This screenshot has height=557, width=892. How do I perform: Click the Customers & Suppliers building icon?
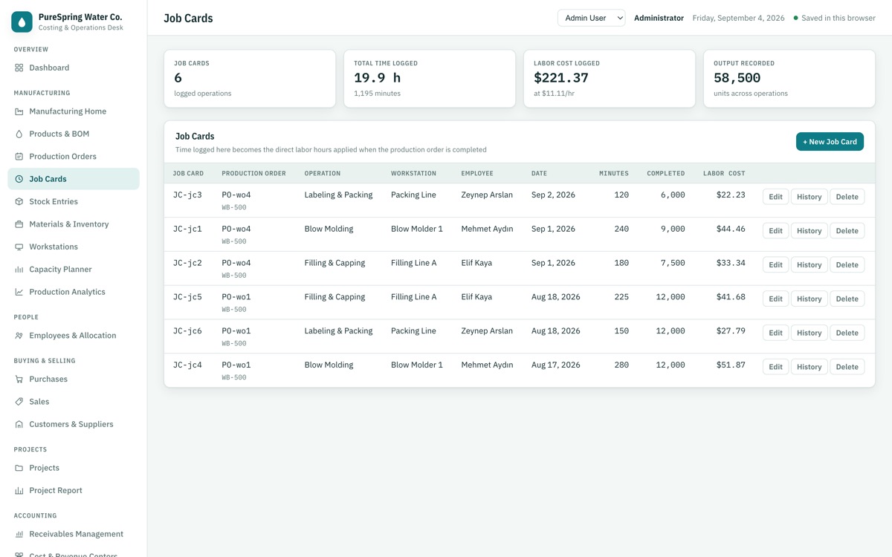pyautogui.click(x=19, y=424)
